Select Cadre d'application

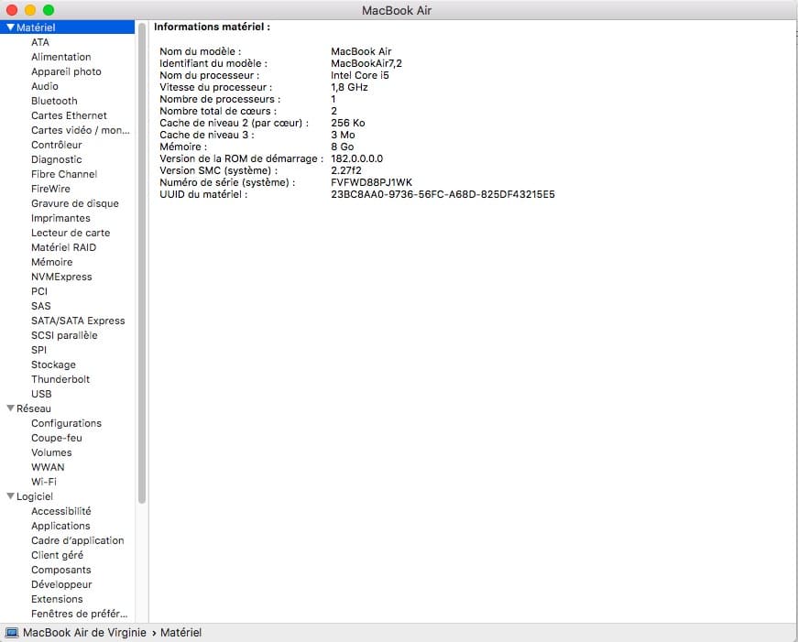(x=77, y=540)
